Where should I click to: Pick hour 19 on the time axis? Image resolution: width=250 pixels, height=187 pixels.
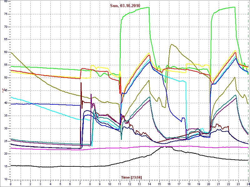point(199,184)
